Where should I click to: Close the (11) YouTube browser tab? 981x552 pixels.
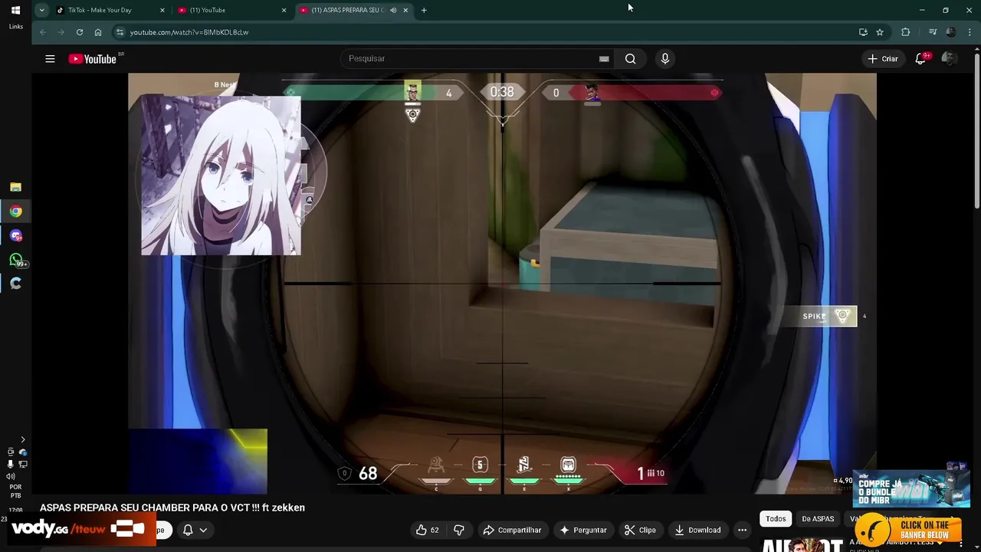click(284, 10)
